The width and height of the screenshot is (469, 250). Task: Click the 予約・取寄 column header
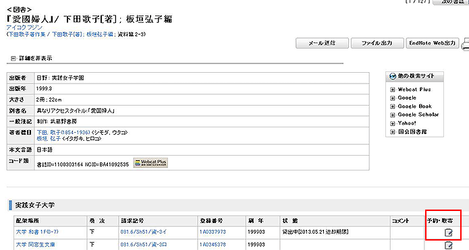coord(440,221)
